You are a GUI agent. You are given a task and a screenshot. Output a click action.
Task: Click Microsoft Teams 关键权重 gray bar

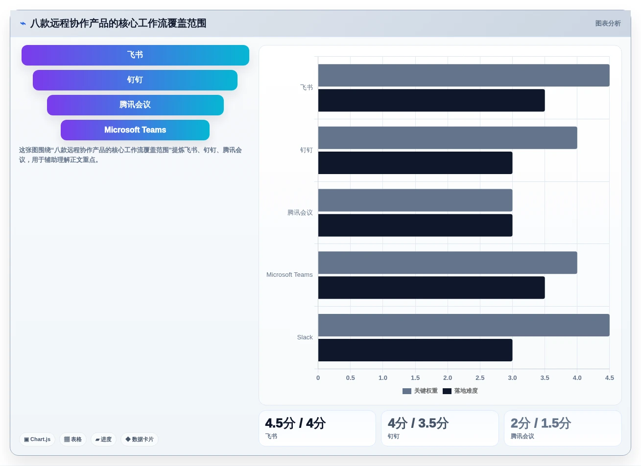click(448, 263)
